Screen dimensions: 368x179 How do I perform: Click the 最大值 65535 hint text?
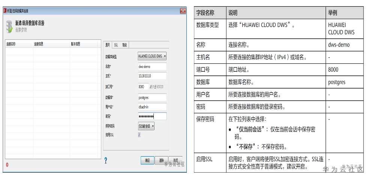click(x=156, y=87)
